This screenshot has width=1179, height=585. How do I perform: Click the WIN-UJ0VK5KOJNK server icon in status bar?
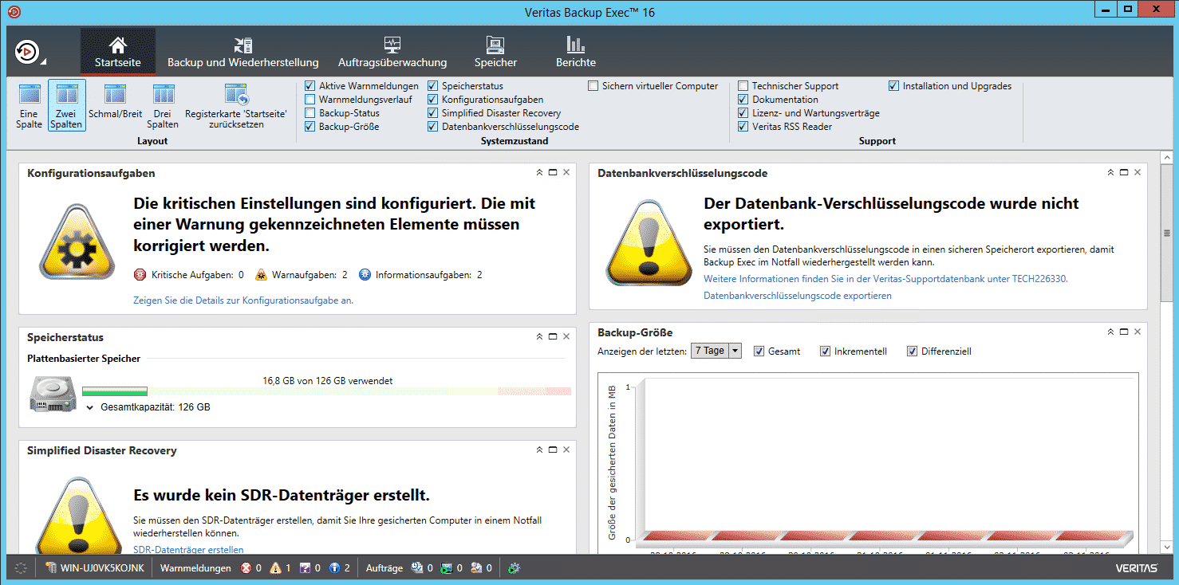51,568
